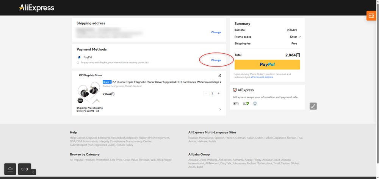Click the AliExpress logo in the header
379x179 pixels.
pos(37,8)
